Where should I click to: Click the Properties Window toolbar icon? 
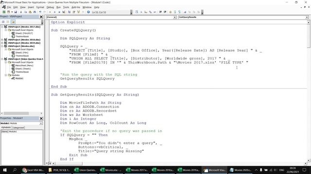click(x=74, y=12)
